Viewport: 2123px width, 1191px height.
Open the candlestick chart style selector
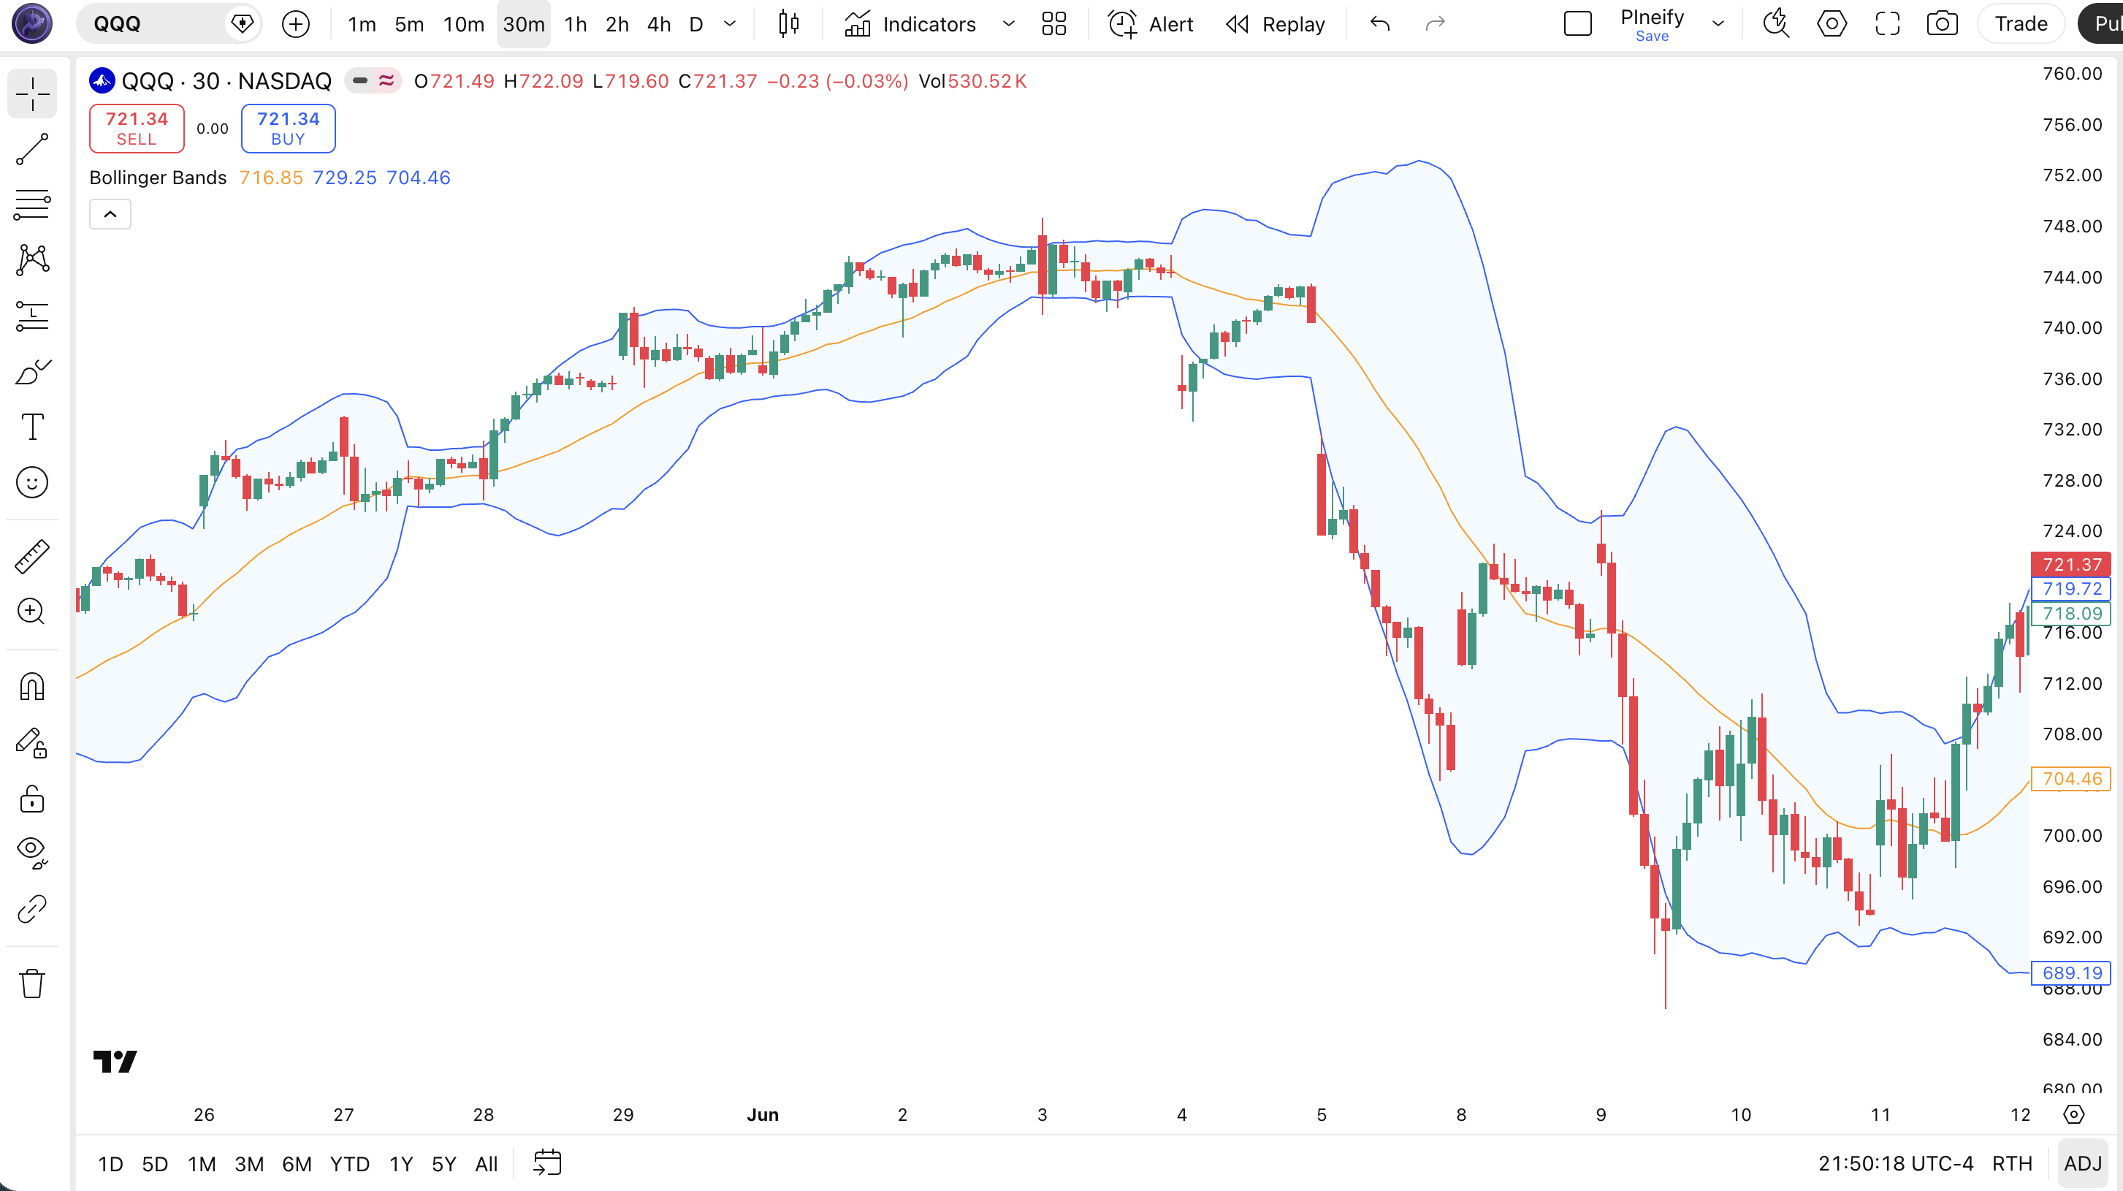pos(789,24)
